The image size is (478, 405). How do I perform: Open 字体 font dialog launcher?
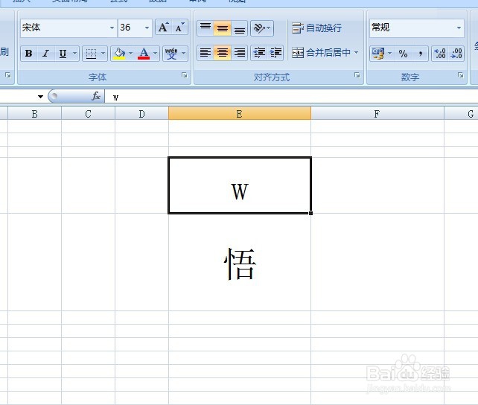click(185, 75)
